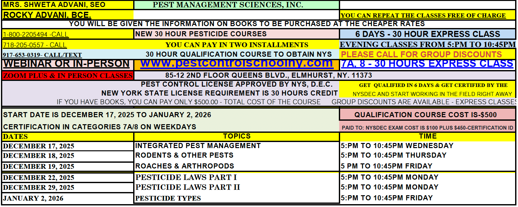Click the 'You can repeat the classes free of charge' link
Screen dimensions: 518x207
[423, 15]
